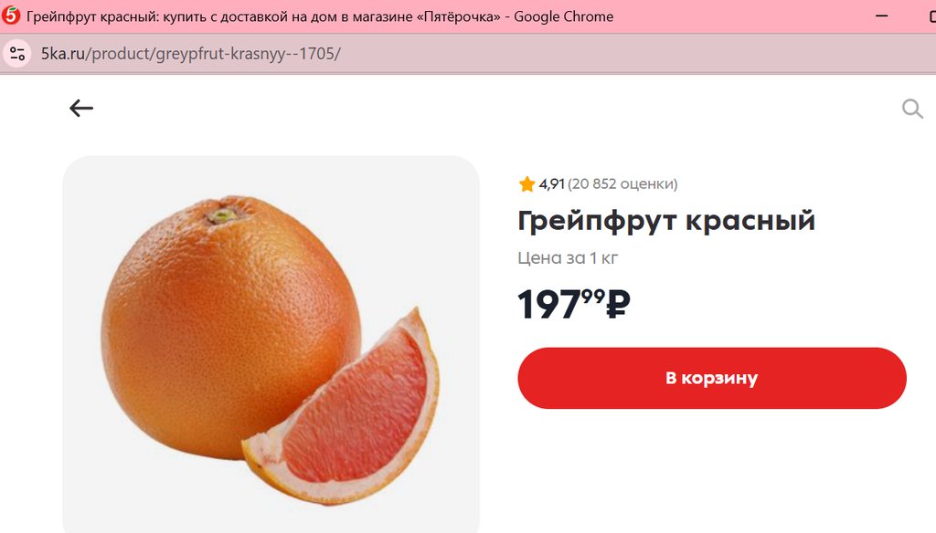Open search with the magnifier icon
This screenshot has width=936, height=533.
912,109
